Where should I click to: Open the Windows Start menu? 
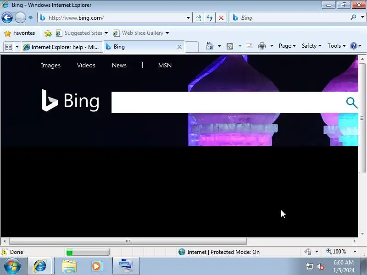coord(12,266)
